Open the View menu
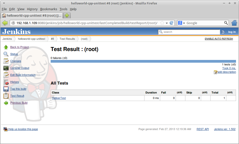 (21, 9)
